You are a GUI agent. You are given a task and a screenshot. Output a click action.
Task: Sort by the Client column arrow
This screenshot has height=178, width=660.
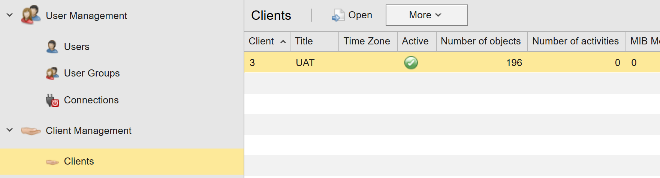283,41
